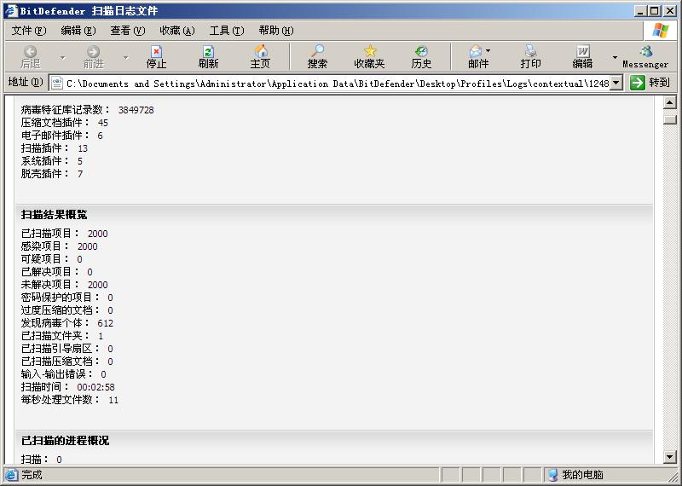The image size is (682, 486).
Task: Close the BitDefender log window
Action: (x=669, y=11)
